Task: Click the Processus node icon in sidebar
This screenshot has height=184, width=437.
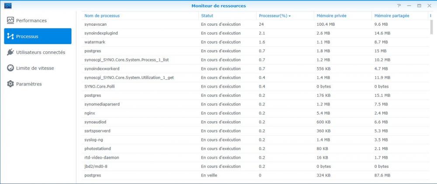Action: [10, 36]
